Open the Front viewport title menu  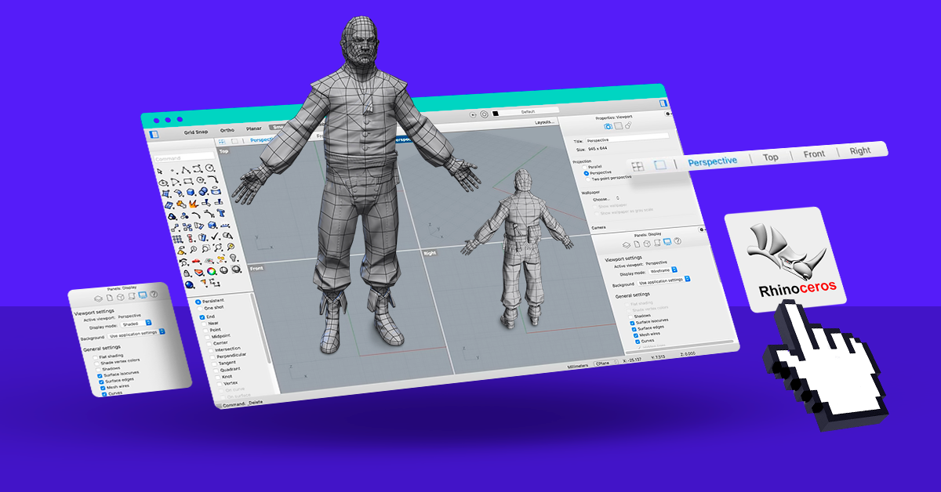tap(257, 268)
